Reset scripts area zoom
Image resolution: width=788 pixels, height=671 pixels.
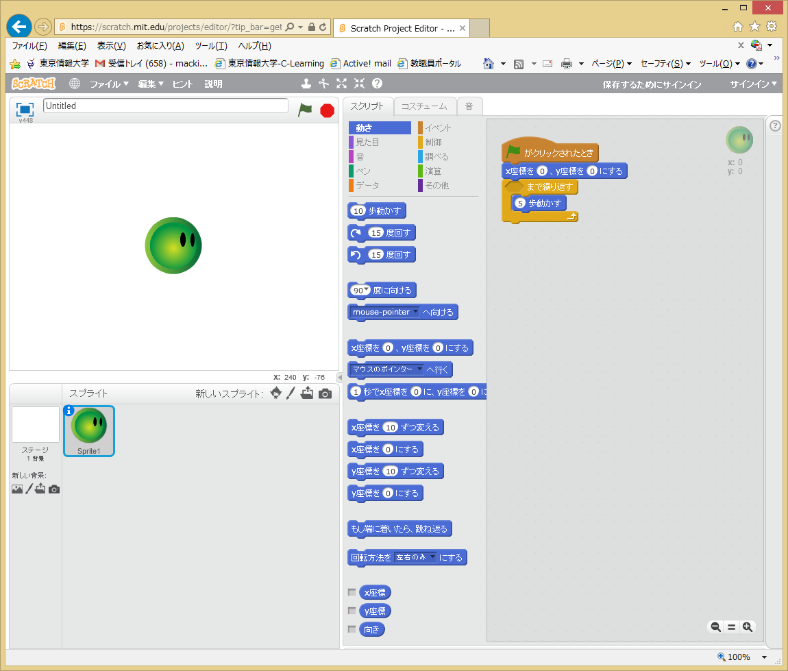point(732,626)
